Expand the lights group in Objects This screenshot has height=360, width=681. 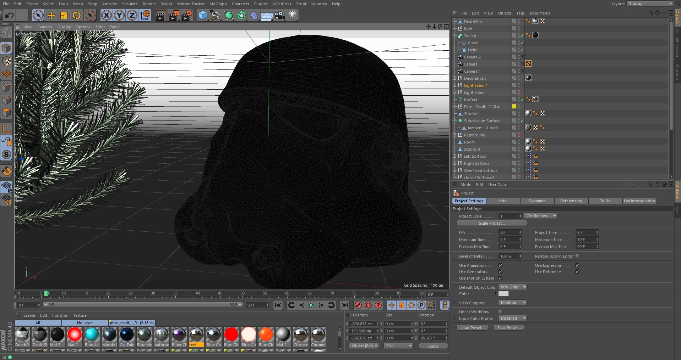[x=454, y=29]
